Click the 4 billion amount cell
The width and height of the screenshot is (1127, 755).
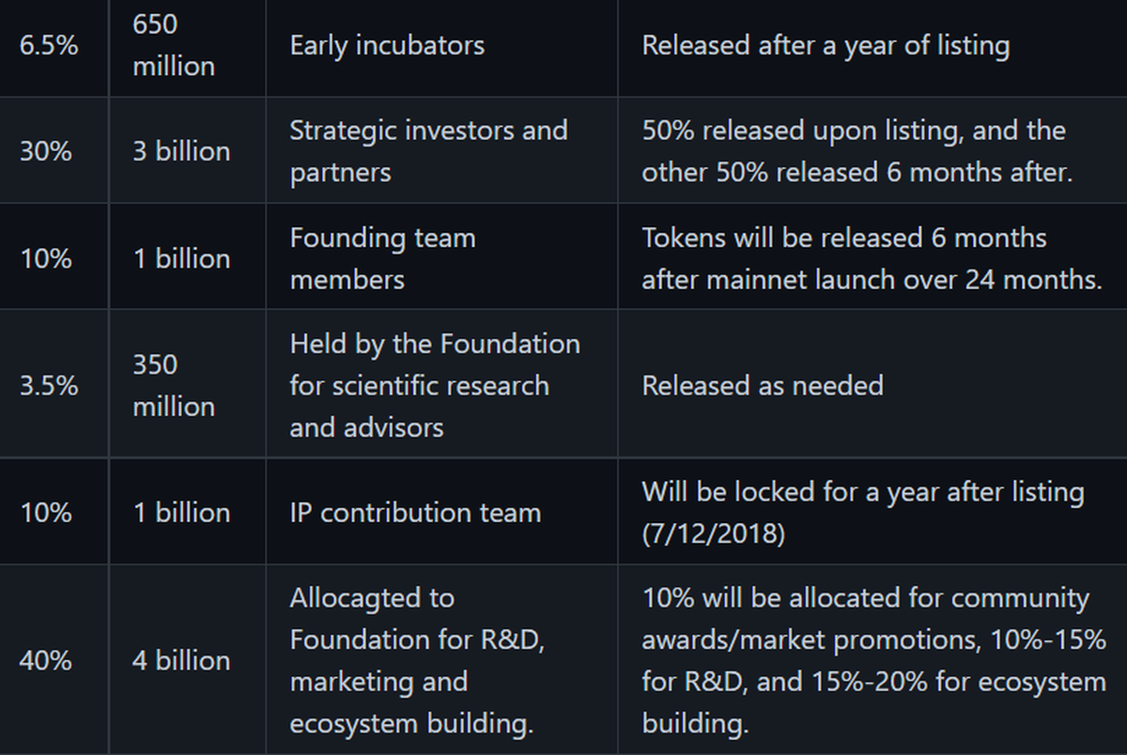181,660
